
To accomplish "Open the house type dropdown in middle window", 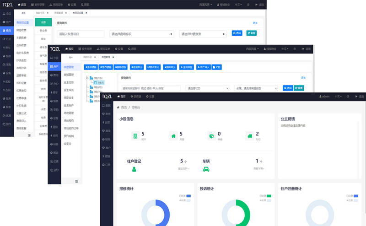I will click(x=256, y=88).
